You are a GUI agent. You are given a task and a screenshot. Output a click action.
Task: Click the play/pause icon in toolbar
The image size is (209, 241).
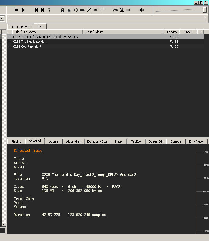coord(23,10)
